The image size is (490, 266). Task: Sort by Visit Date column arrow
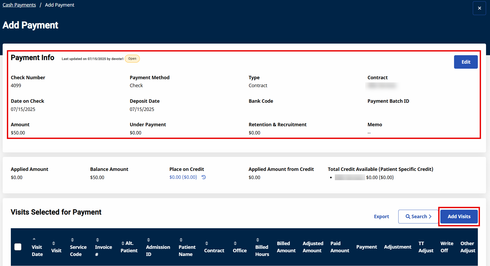[x=34, y=239]
